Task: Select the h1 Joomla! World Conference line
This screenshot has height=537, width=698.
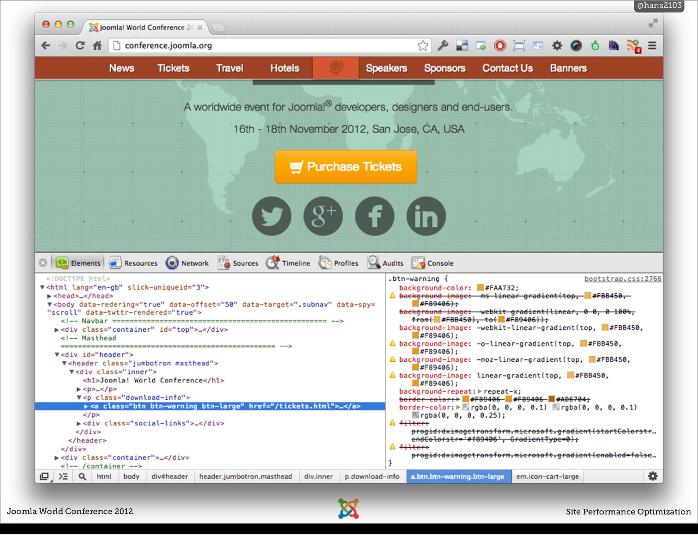Action: (x=153, y=380)
